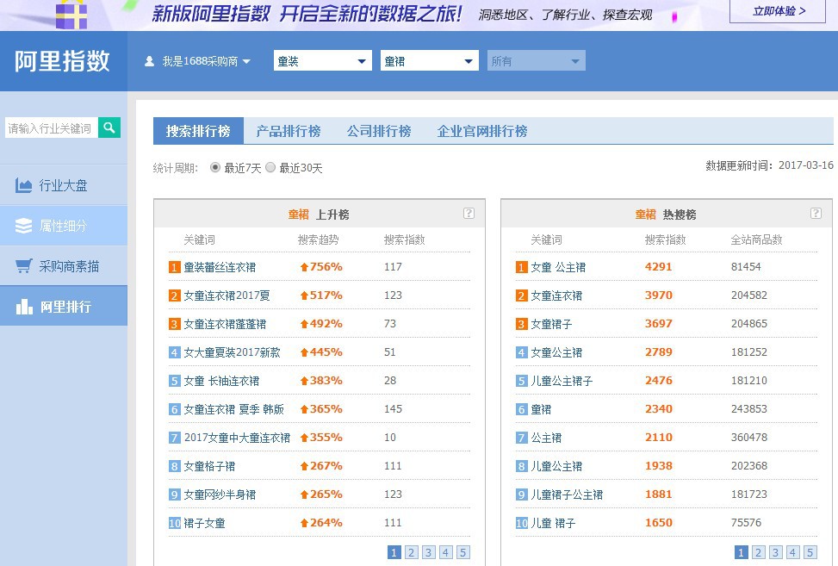
Task: Open 采购商素描 sidebar menu item
Action: pyautogui.click(x=64, y=265)
